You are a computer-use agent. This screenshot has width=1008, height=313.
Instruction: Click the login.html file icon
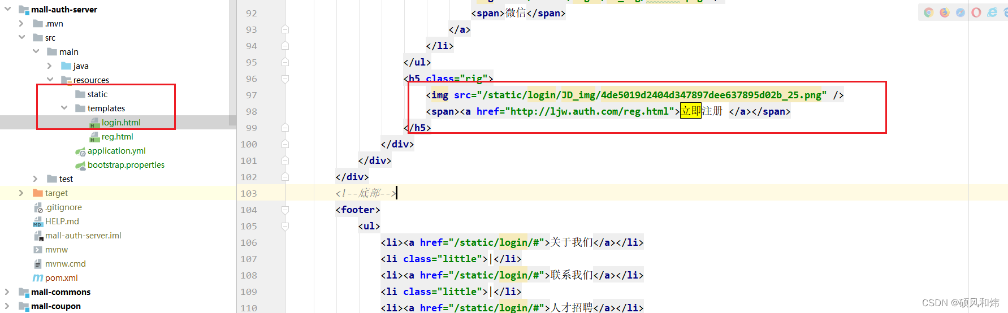94,123
